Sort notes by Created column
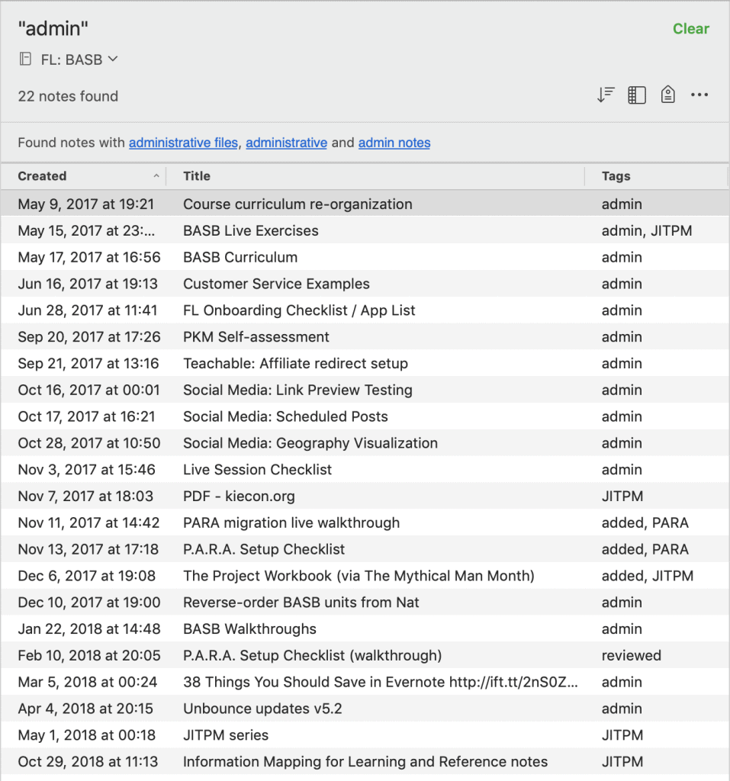Viewport: 730px width, 781px height. (43, 176)
